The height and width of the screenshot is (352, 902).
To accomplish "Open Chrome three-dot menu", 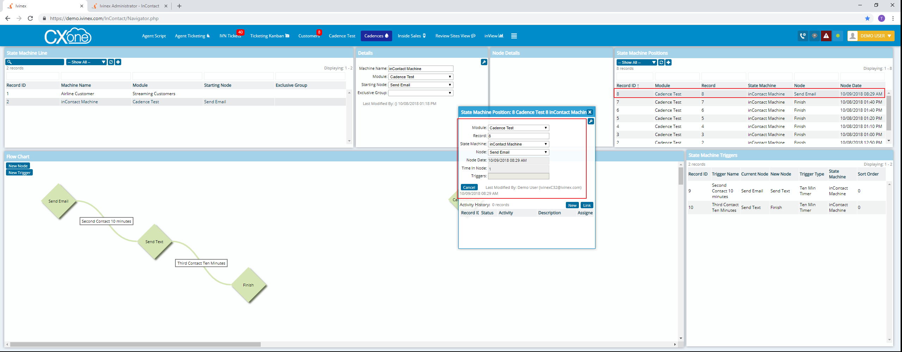I will pos(893,18).
